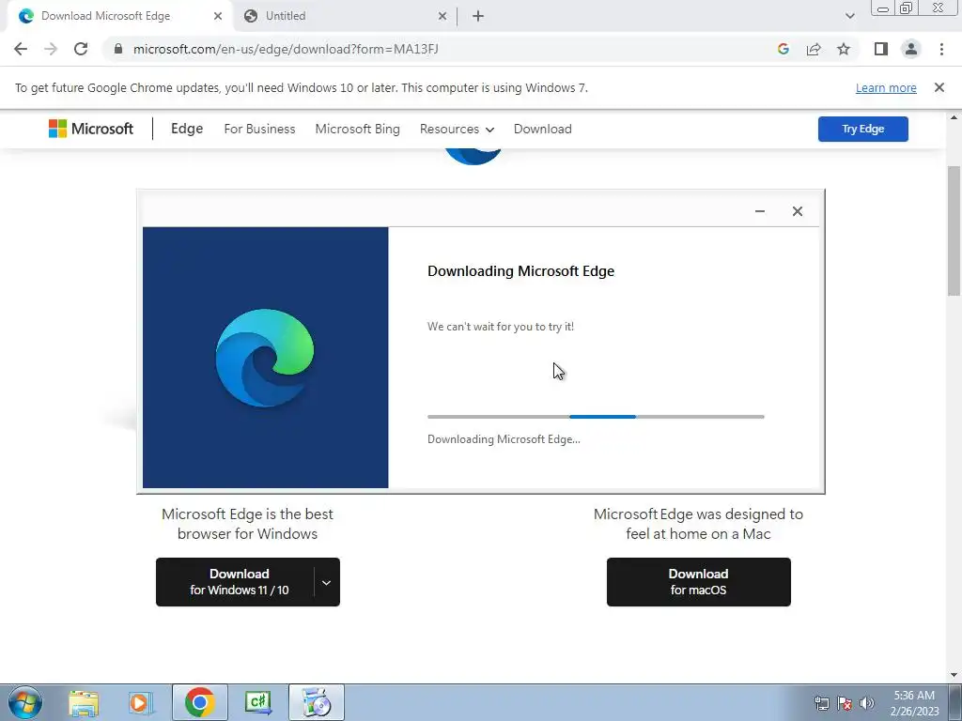
Task: Dismiss the Chrome update notification bar
Action: (939, 87)
